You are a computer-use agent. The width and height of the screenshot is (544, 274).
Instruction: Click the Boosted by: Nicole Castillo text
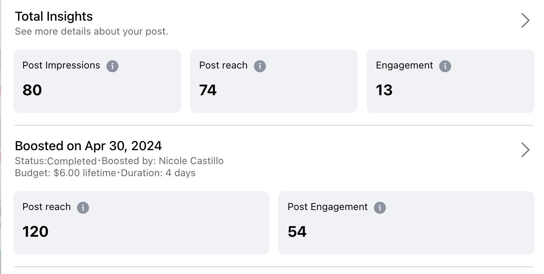(x=163, y=161)
